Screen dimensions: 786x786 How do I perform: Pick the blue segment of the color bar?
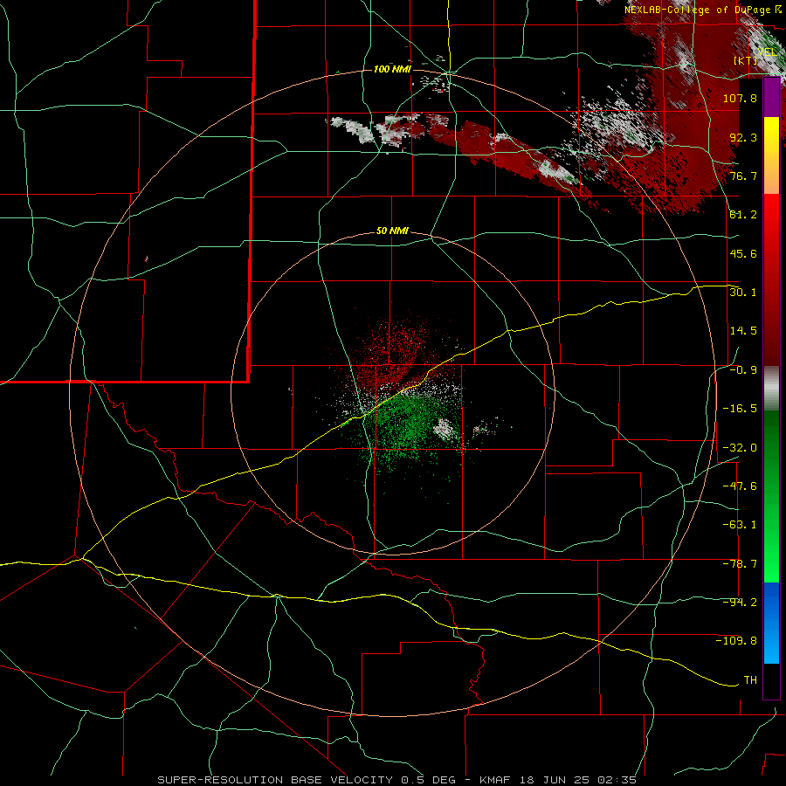pos(771,623)
